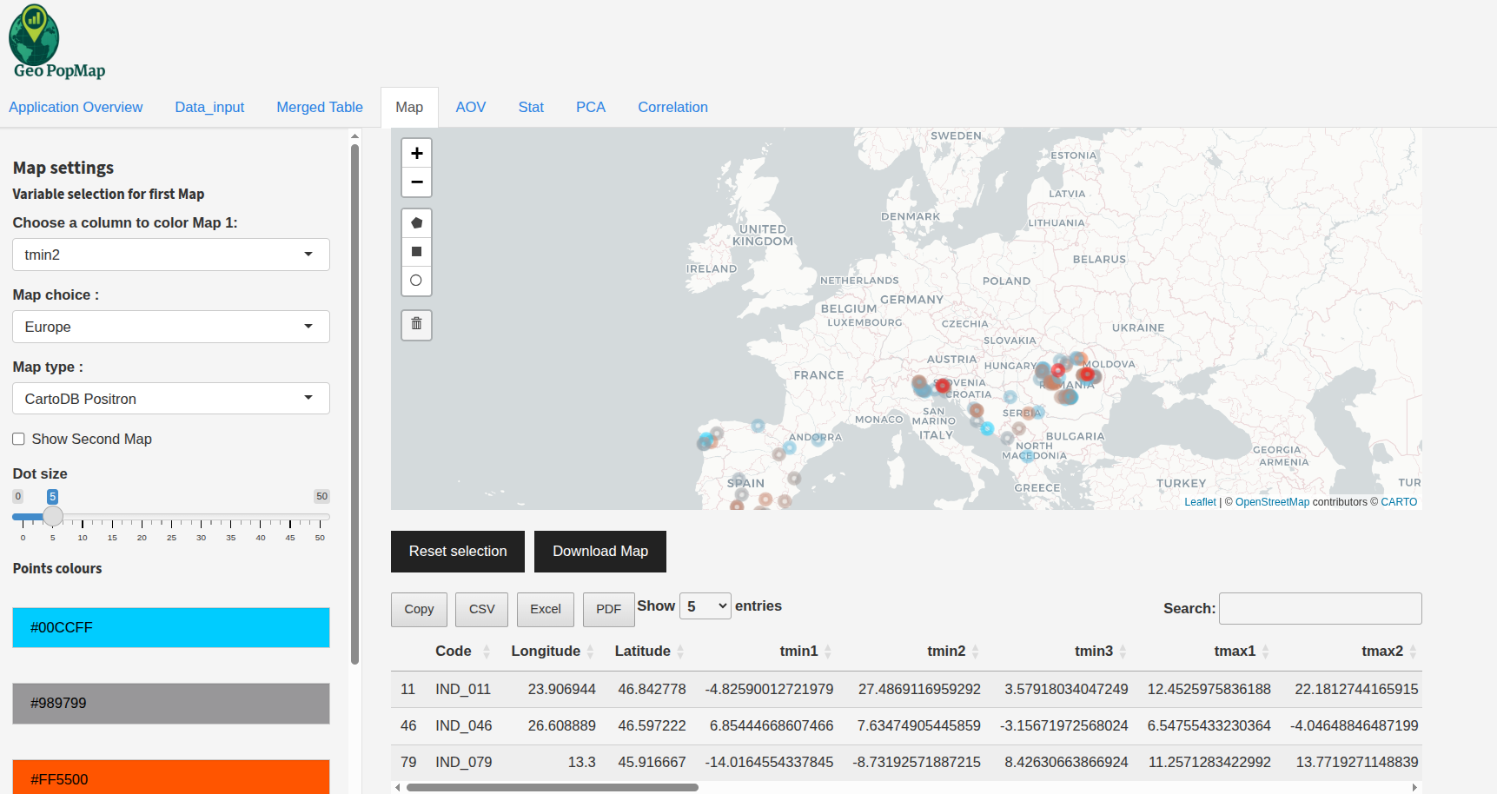Open the OpenStreetMap attribution link
The height and width of the screenshot is (794, 1497).
tap(1272, 502)
